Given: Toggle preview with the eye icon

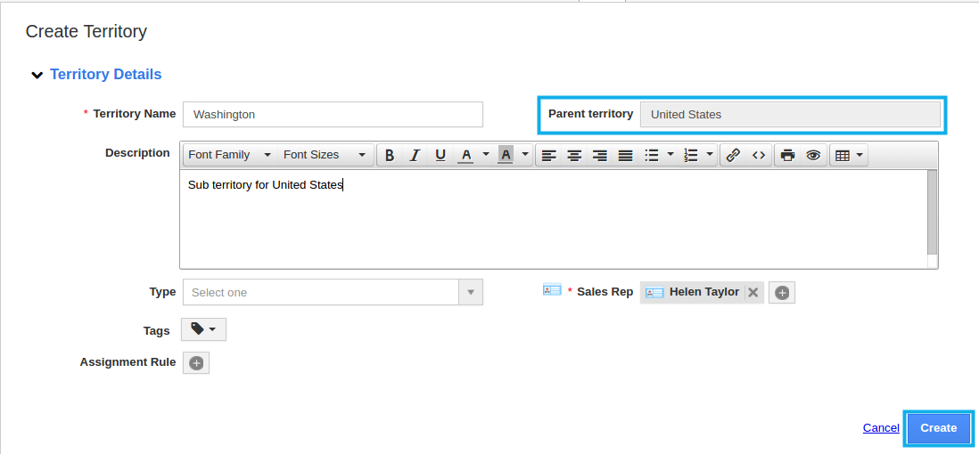Looking at the screenshot, I should coord(813,155).
